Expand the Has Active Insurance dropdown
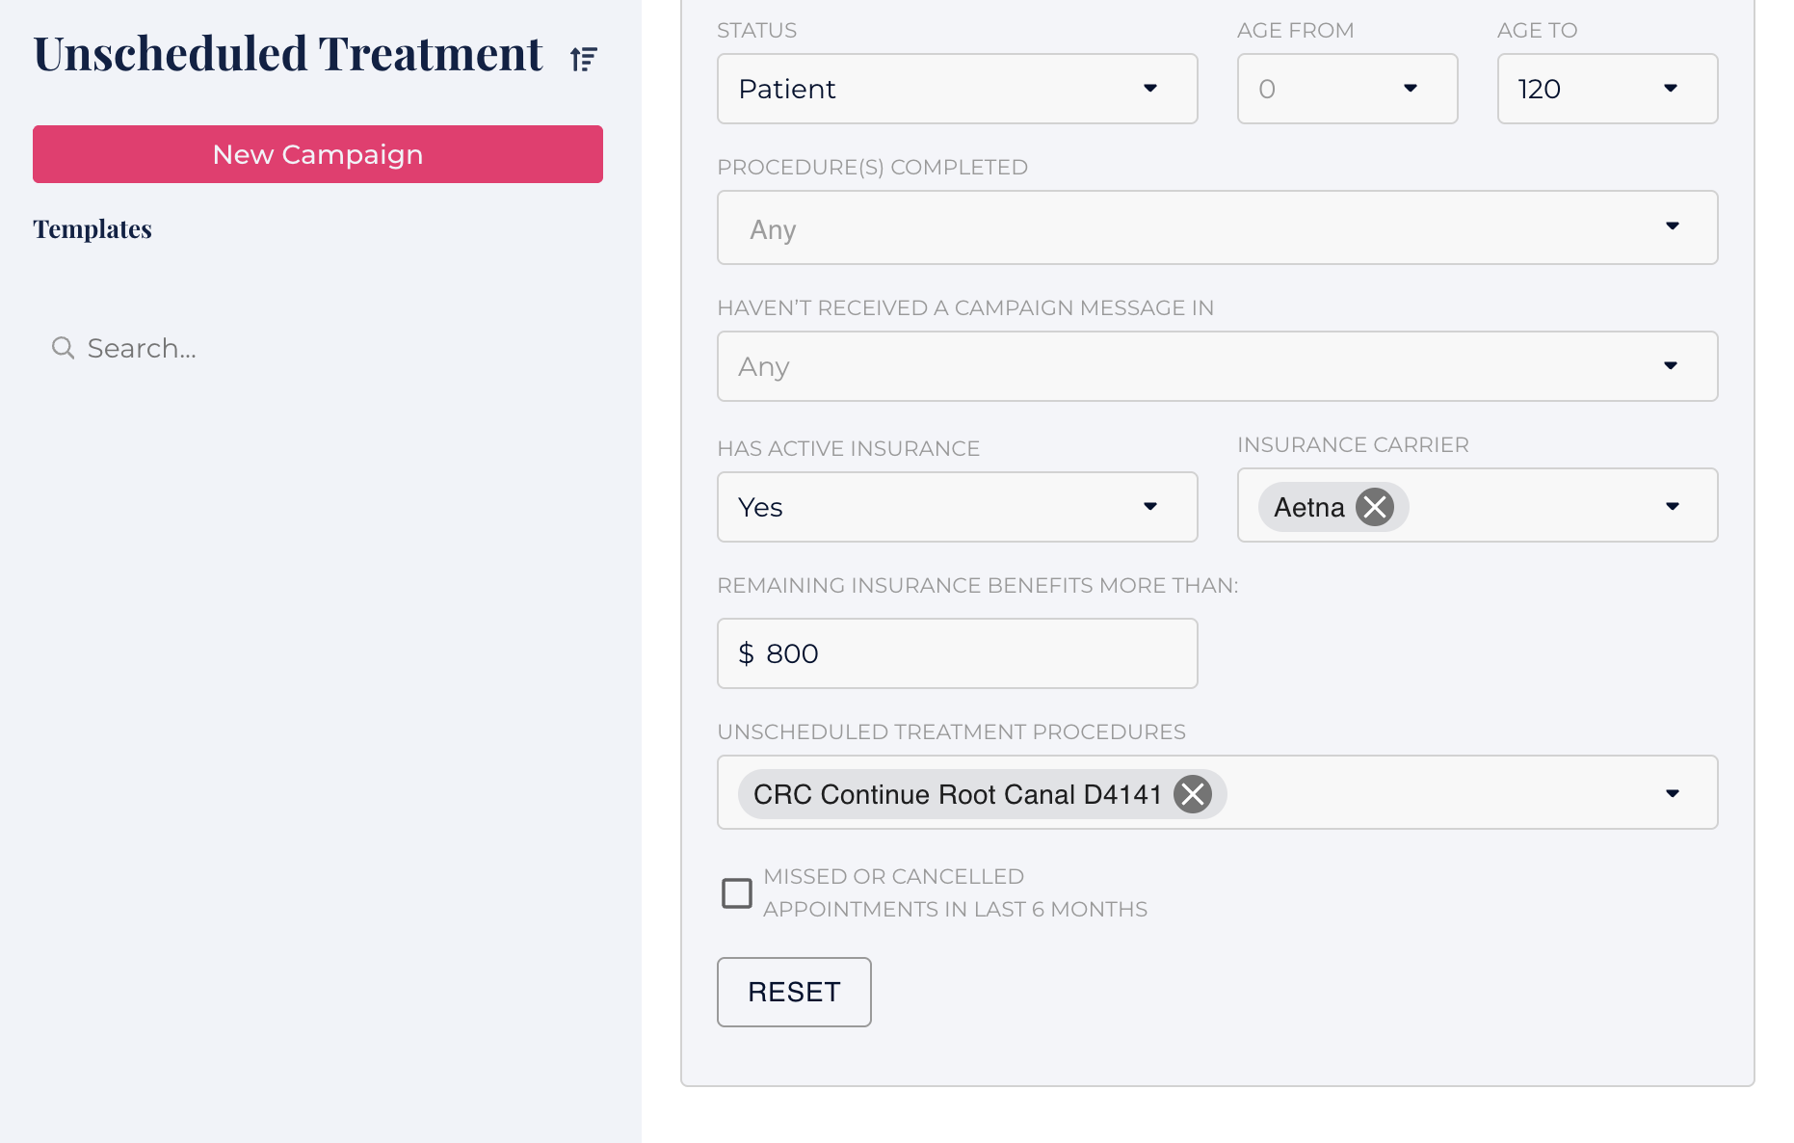The width and height of the screenshot is (1794, 1143). (957, 507)
